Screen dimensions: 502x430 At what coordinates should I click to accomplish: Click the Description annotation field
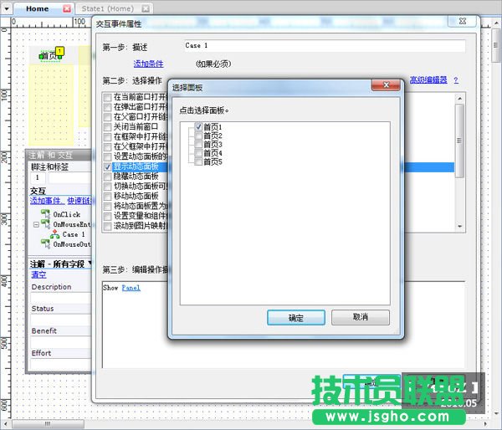pyautogui.click(x=61, y=299)
